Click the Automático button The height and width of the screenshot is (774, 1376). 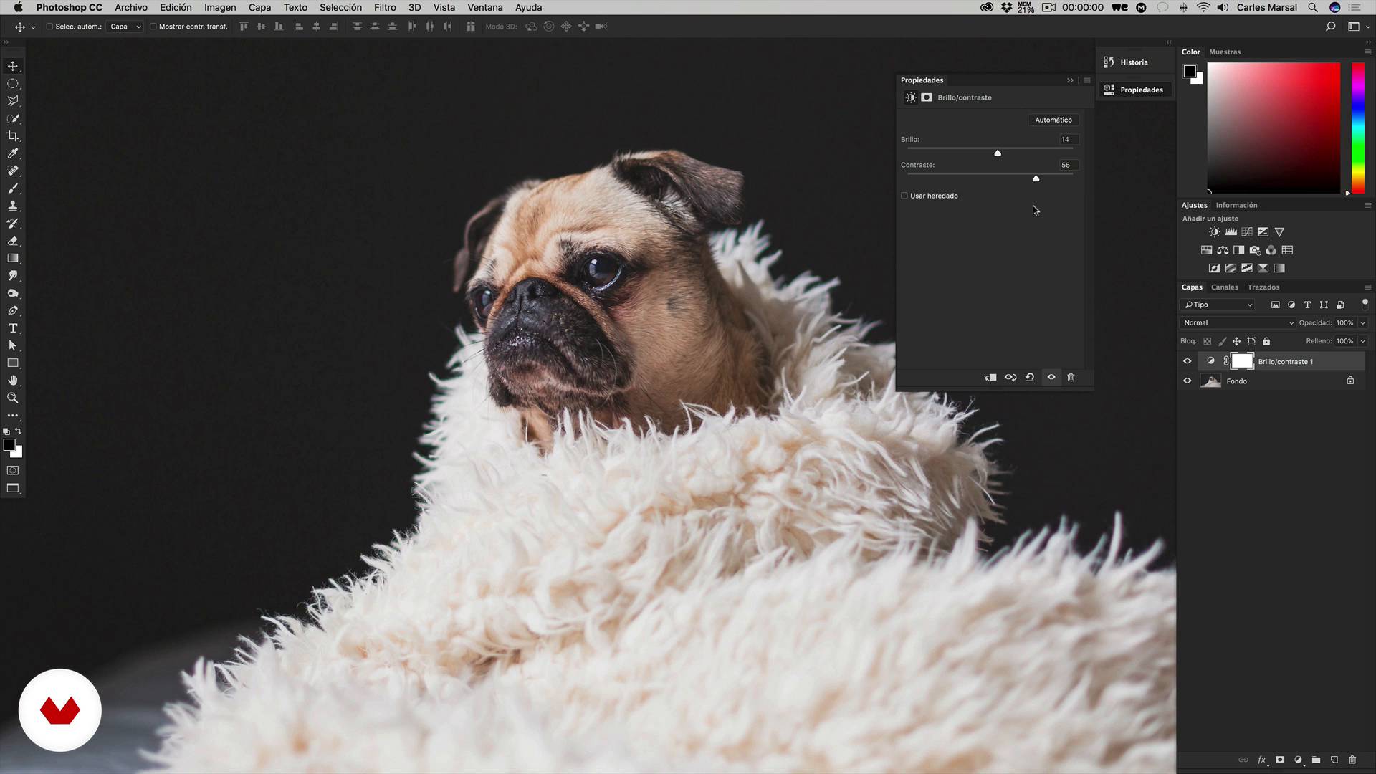[x=1053, y=120]
